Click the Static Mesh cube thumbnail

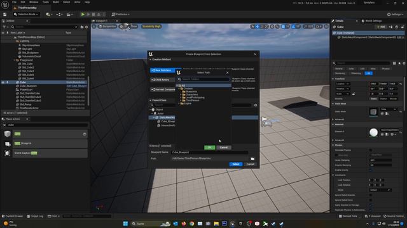(373, 112)
